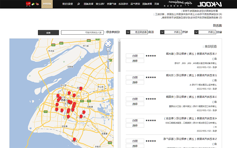Click 导航 for the 汶水路店 result
Screen dimensions: 237x148
[x=135, y=82]
